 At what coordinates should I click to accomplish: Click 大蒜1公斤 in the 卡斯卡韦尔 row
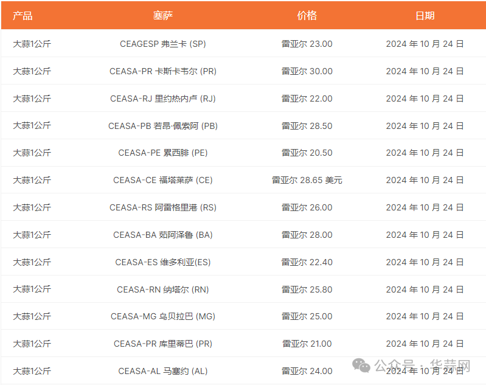tap(32, 71)
